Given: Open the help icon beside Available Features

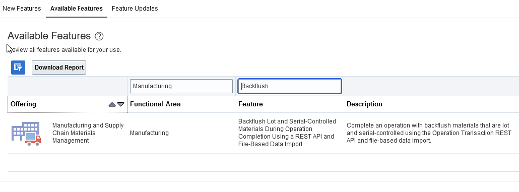Looking at the screenshot, I should coord(99,36).
